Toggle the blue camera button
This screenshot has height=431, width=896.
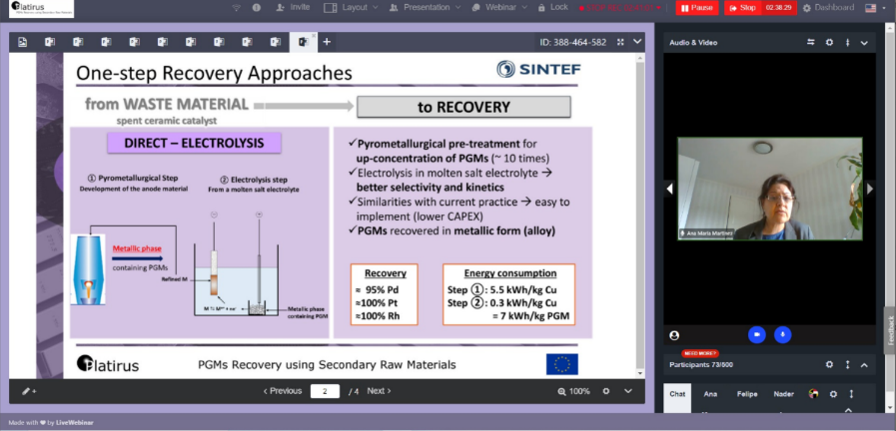pyautogui.click(x=756, y=335)
